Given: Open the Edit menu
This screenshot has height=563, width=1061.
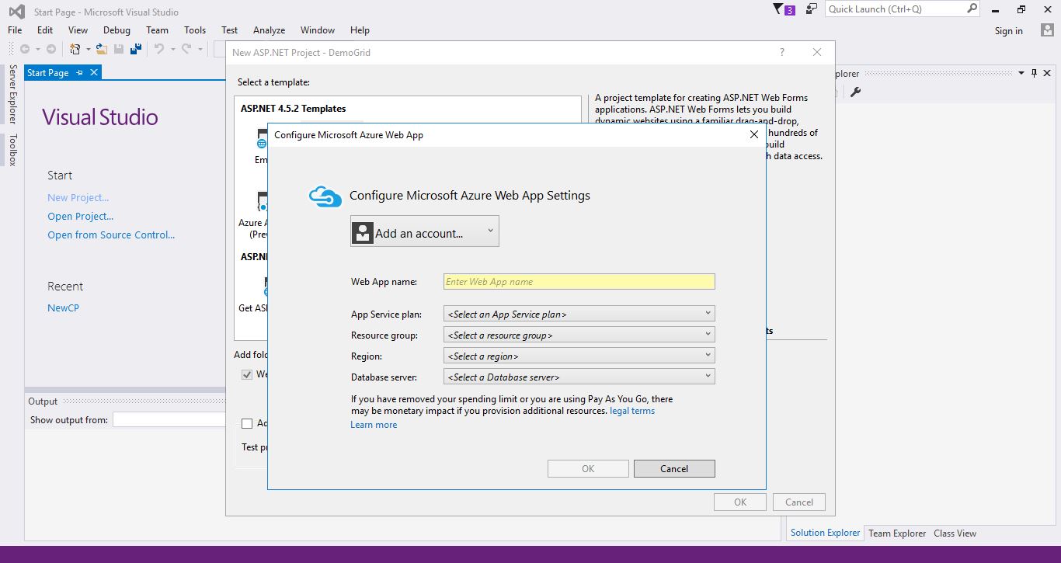Looking at the screenshot, I should [x=45, y=30].
